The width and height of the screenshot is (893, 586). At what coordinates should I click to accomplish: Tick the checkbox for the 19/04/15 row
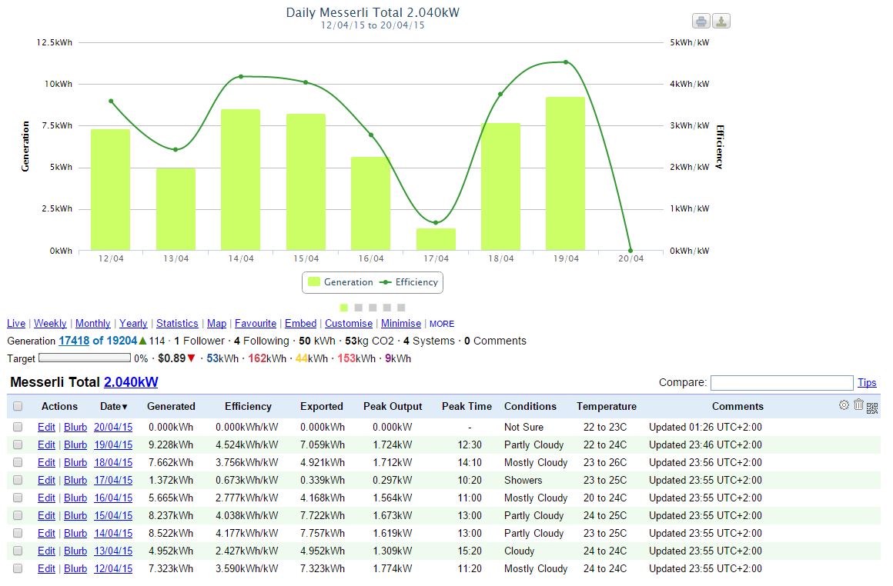coord(18,444)
